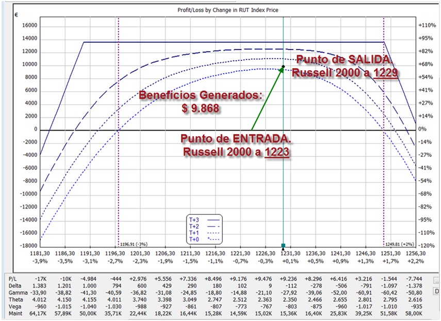Click the P/L value +2.976
This screenshot has height=321, width=441.
[138, 279]
